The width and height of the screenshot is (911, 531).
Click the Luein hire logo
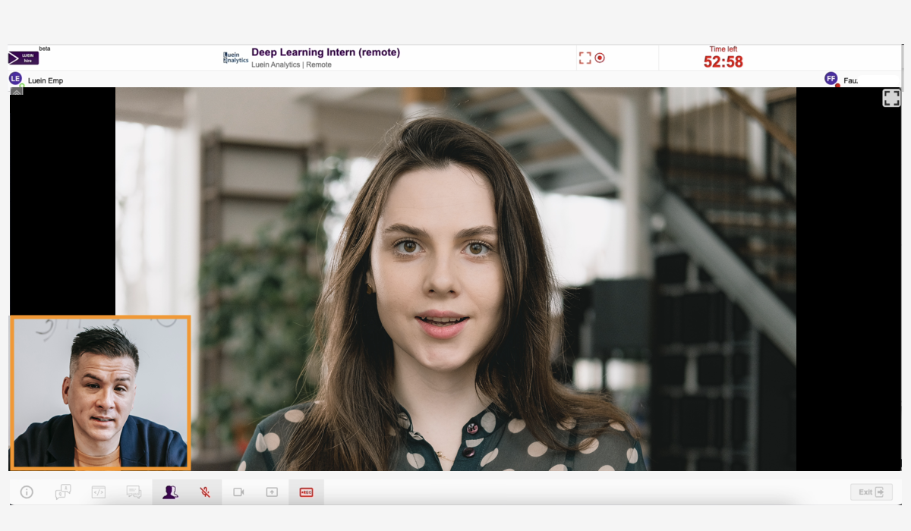point(24,58)
